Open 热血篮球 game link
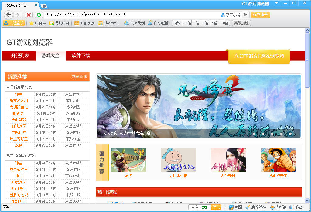Image resolution: width=311 pixels, height=212 pixels. (x=19, y=120)
